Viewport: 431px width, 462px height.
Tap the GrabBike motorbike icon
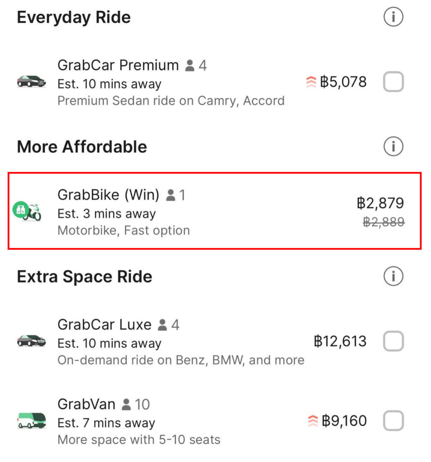[x=27, y=211]
